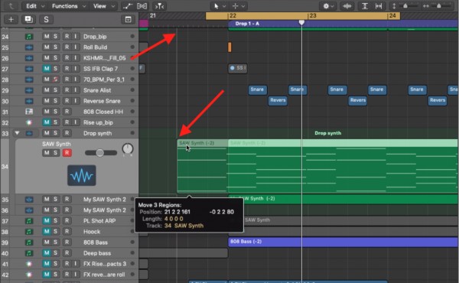Click the SAW Synth pan knob
Screen dimensions: 459x283
click(x=128, y=149)
